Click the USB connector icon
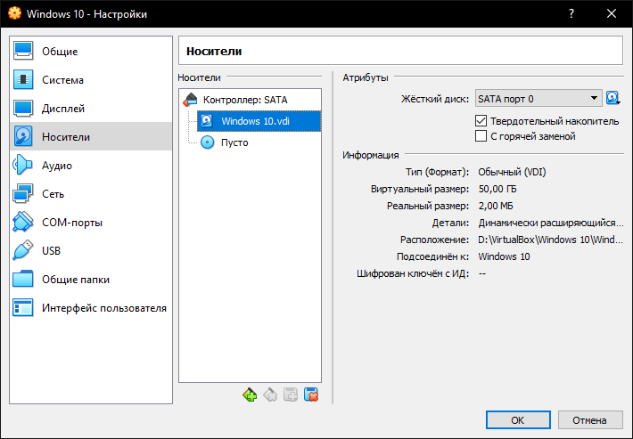Screen dimensions: 633x439 point(23,250)
